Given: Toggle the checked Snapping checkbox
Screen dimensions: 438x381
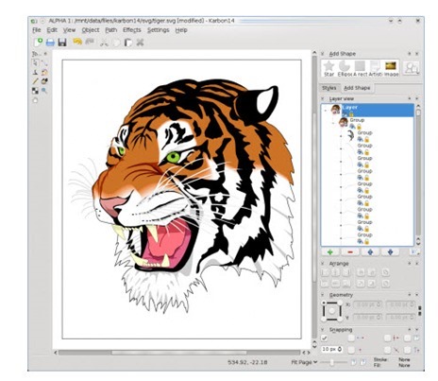Looking at the screenshot, I should click(325, 338).
